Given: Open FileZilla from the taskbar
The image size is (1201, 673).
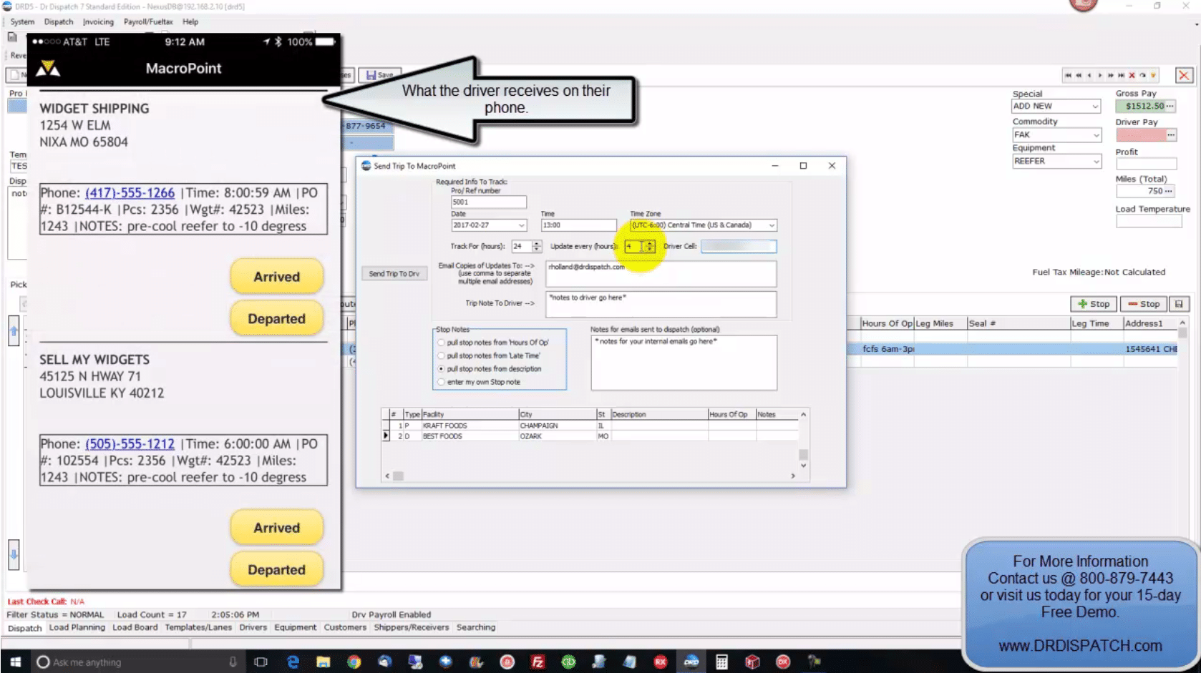Looking at the screenshot, I should click(x=538, y=662).
